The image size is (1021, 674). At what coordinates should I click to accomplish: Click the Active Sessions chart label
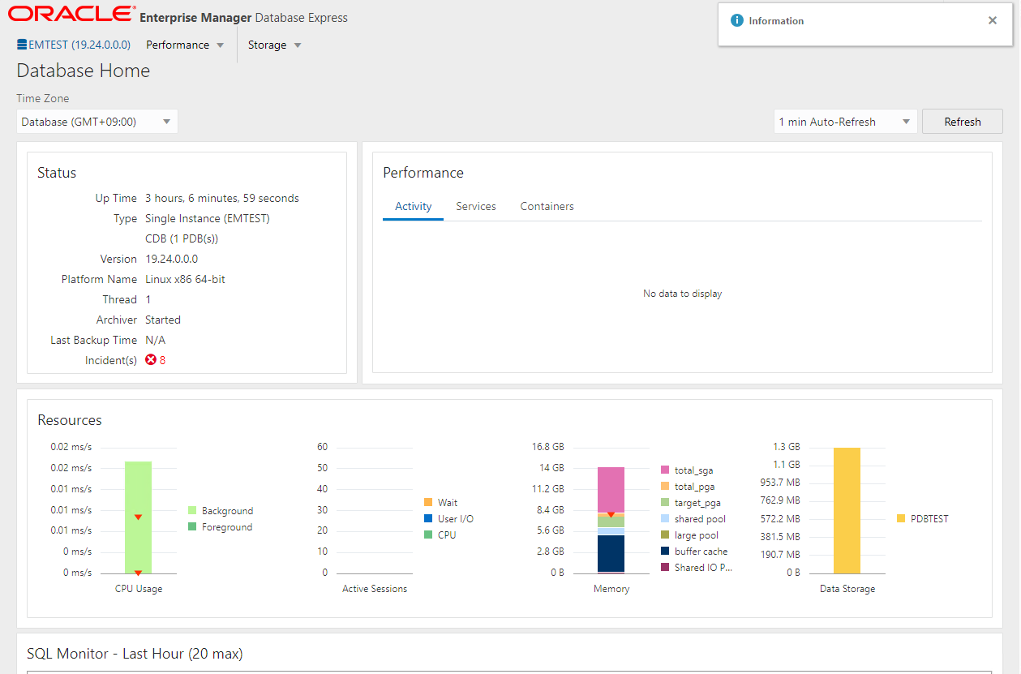point(375,589)
